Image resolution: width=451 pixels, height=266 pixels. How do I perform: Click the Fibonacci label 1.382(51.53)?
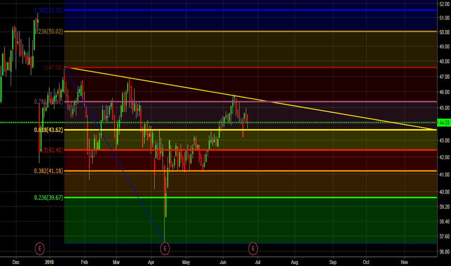click(48, 10)
